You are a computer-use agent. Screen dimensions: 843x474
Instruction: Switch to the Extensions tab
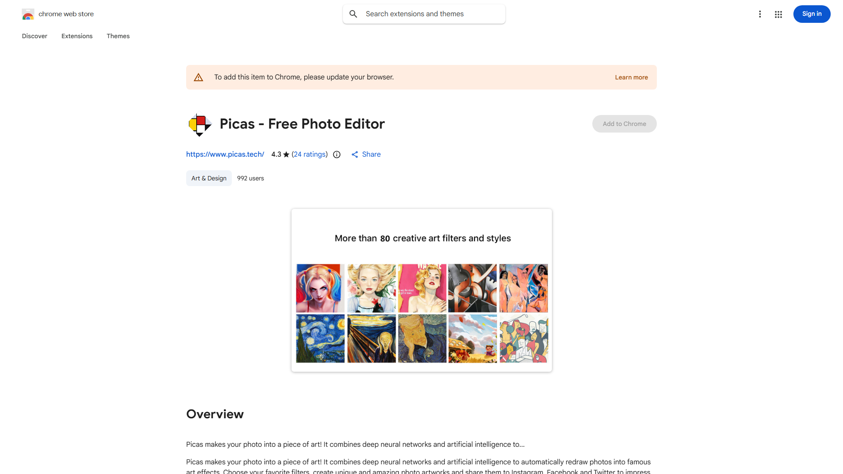pyautogui.click(x=77, y=36)
